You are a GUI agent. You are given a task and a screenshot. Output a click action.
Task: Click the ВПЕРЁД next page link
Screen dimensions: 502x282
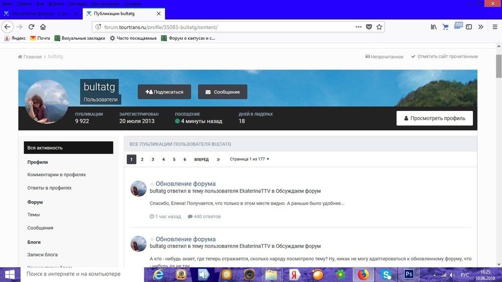[201, 160]
